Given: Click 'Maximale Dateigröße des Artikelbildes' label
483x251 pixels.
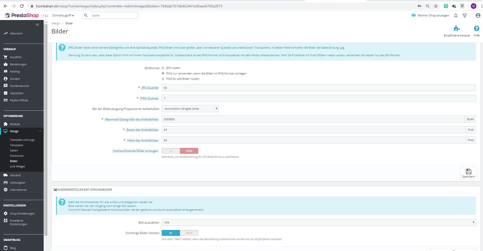Looking at the screenshot, I should 131,120.
